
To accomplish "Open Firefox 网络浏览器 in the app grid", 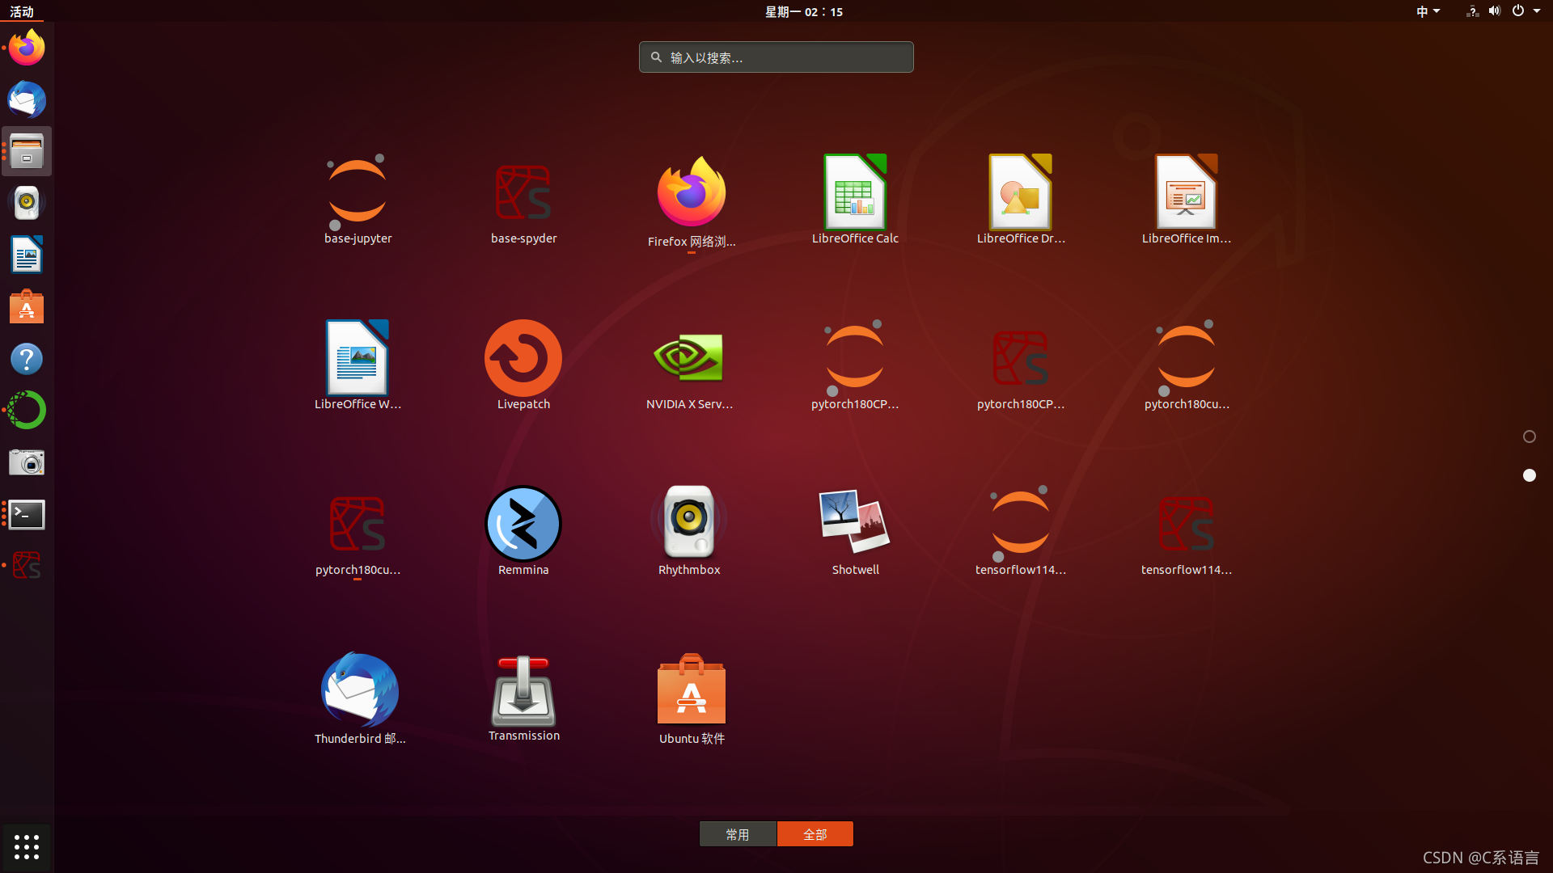I will click(x=691, y=201).
